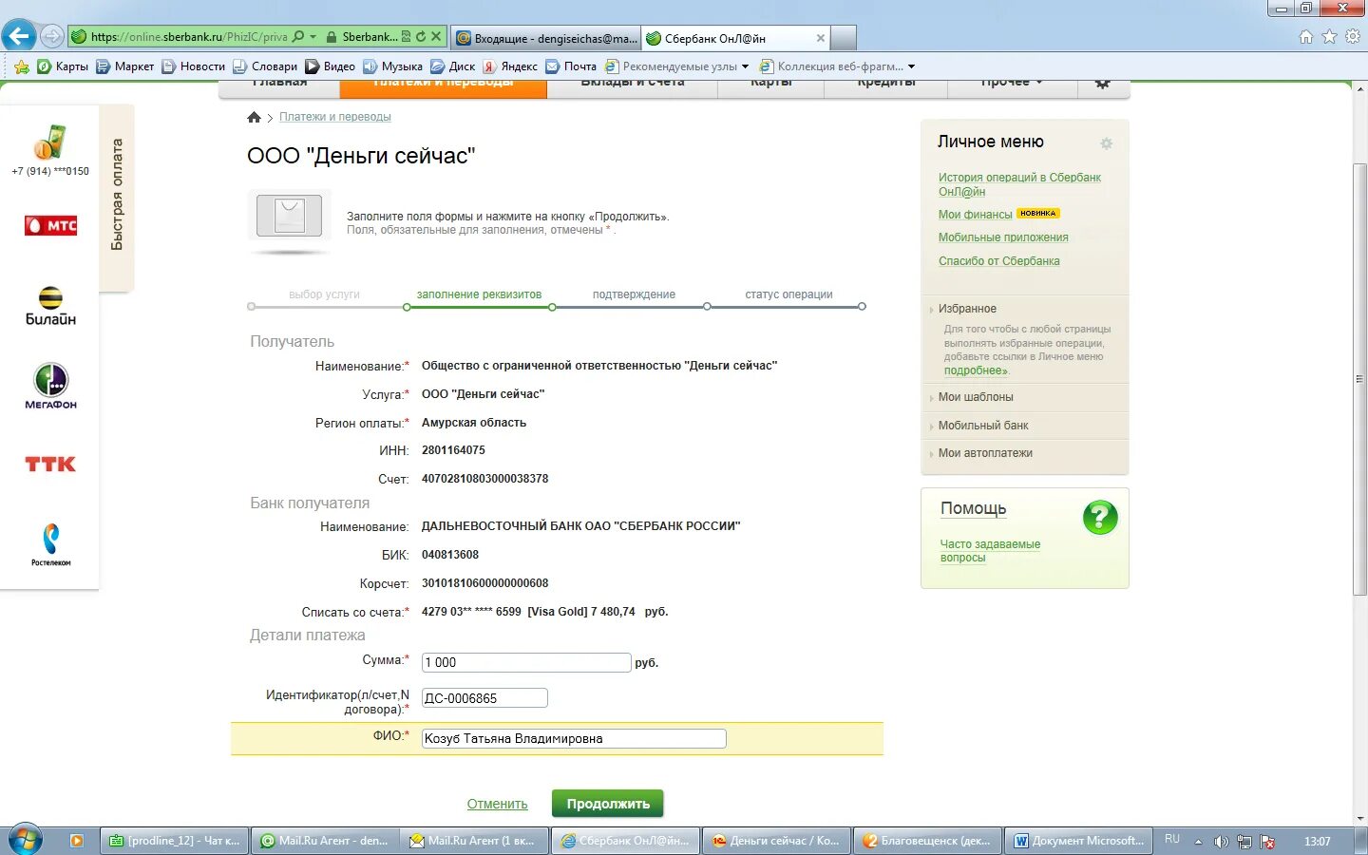Expand the Рекомендуемые узлы dropdown

coord(745,66)
